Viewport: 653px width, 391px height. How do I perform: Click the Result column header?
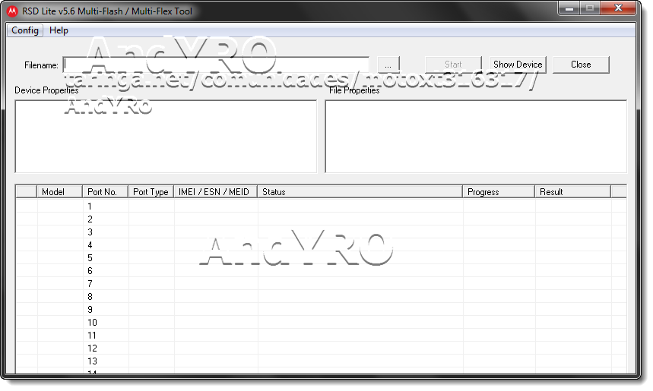(572, 192)
